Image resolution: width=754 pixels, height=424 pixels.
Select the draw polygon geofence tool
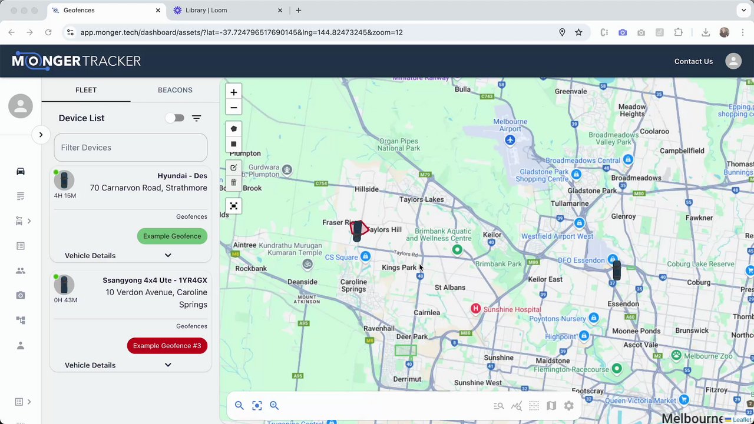point(234,129)
